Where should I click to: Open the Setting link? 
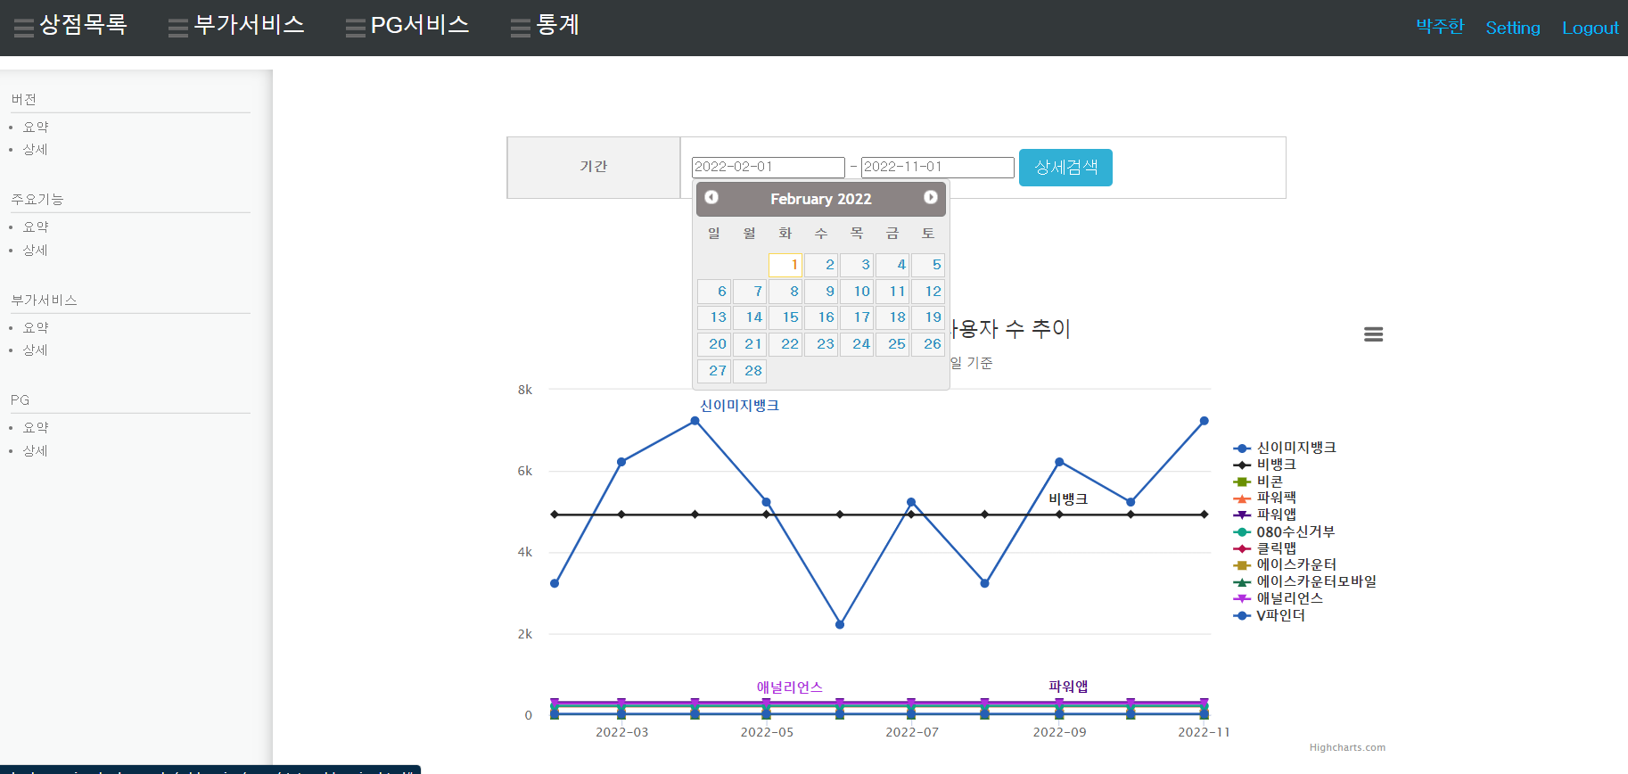tap(1513, 28)
